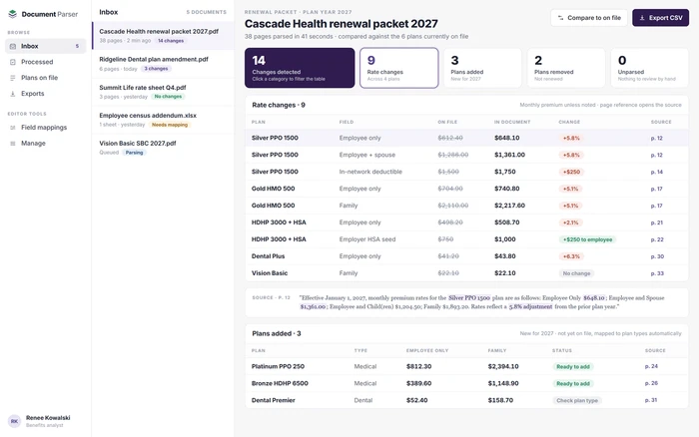Click the $2,394.10 family premium value
Screen dimensions: 699x437
click(x=503, y=366)
